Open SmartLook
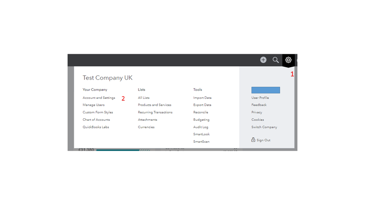The height and width of the screenshot is (205, 365). point(201,134)
